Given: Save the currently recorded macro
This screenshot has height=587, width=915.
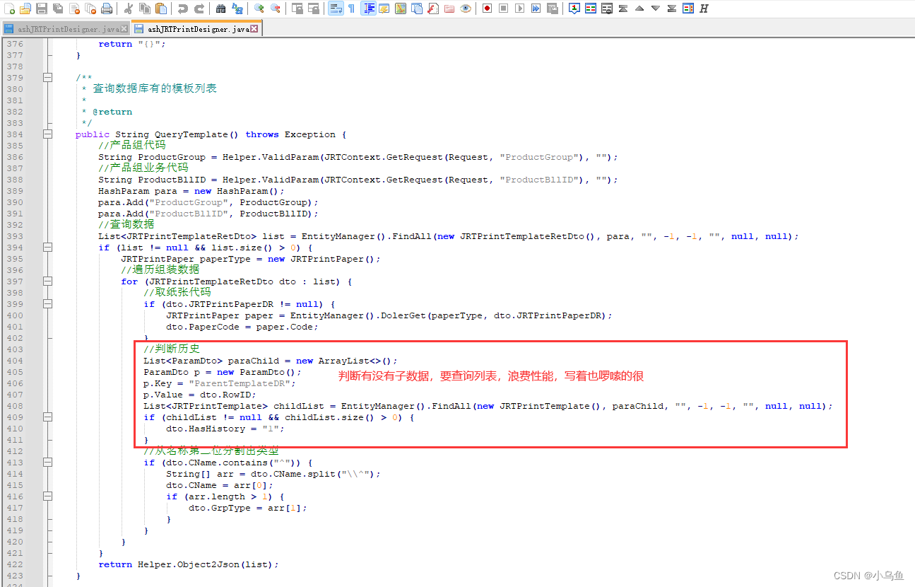Looking at the screenshot, I should tap(552, 8).
